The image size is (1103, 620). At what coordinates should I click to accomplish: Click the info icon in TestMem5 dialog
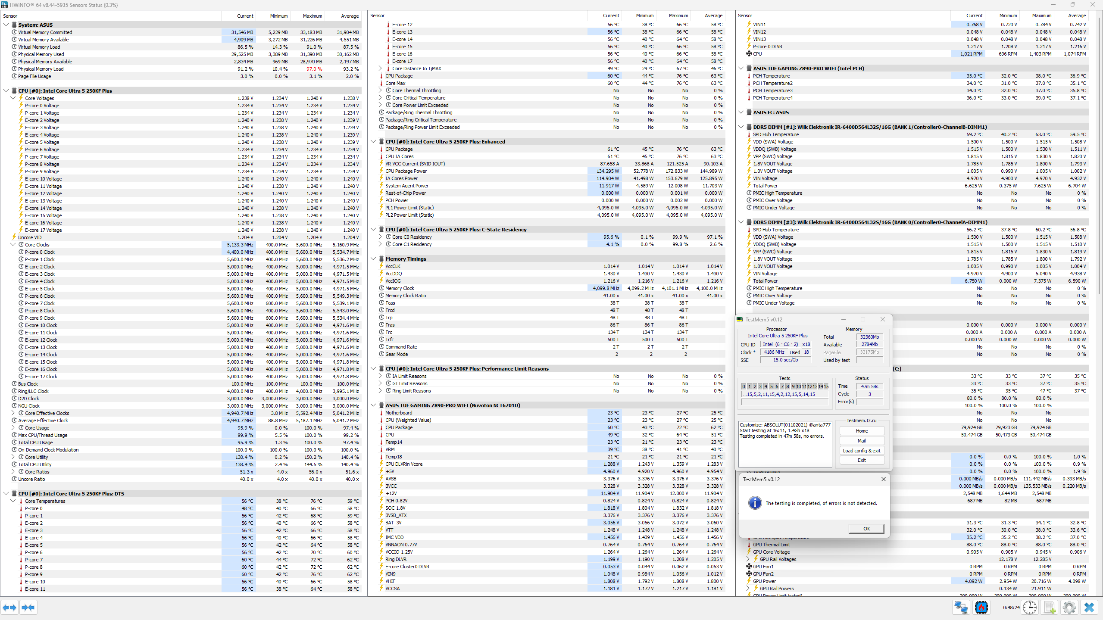click(x=755, y=503)
